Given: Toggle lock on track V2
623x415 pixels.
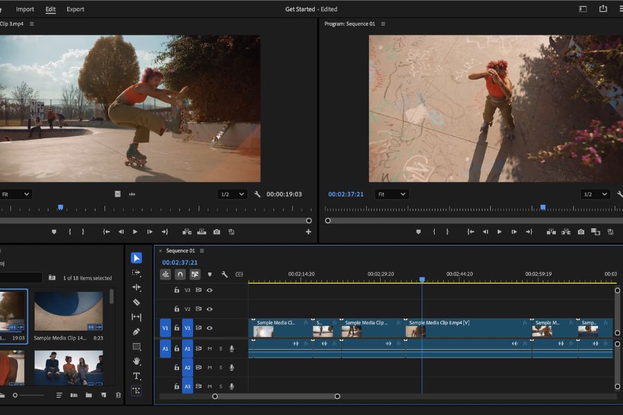Looking at the screenshot, I should (177, 309).
